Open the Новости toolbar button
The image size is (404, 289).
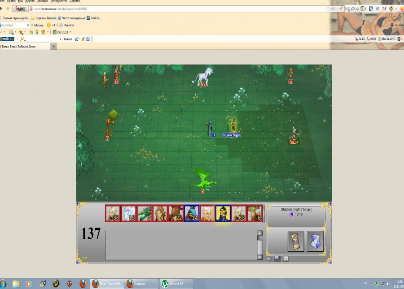click(67, 25)
